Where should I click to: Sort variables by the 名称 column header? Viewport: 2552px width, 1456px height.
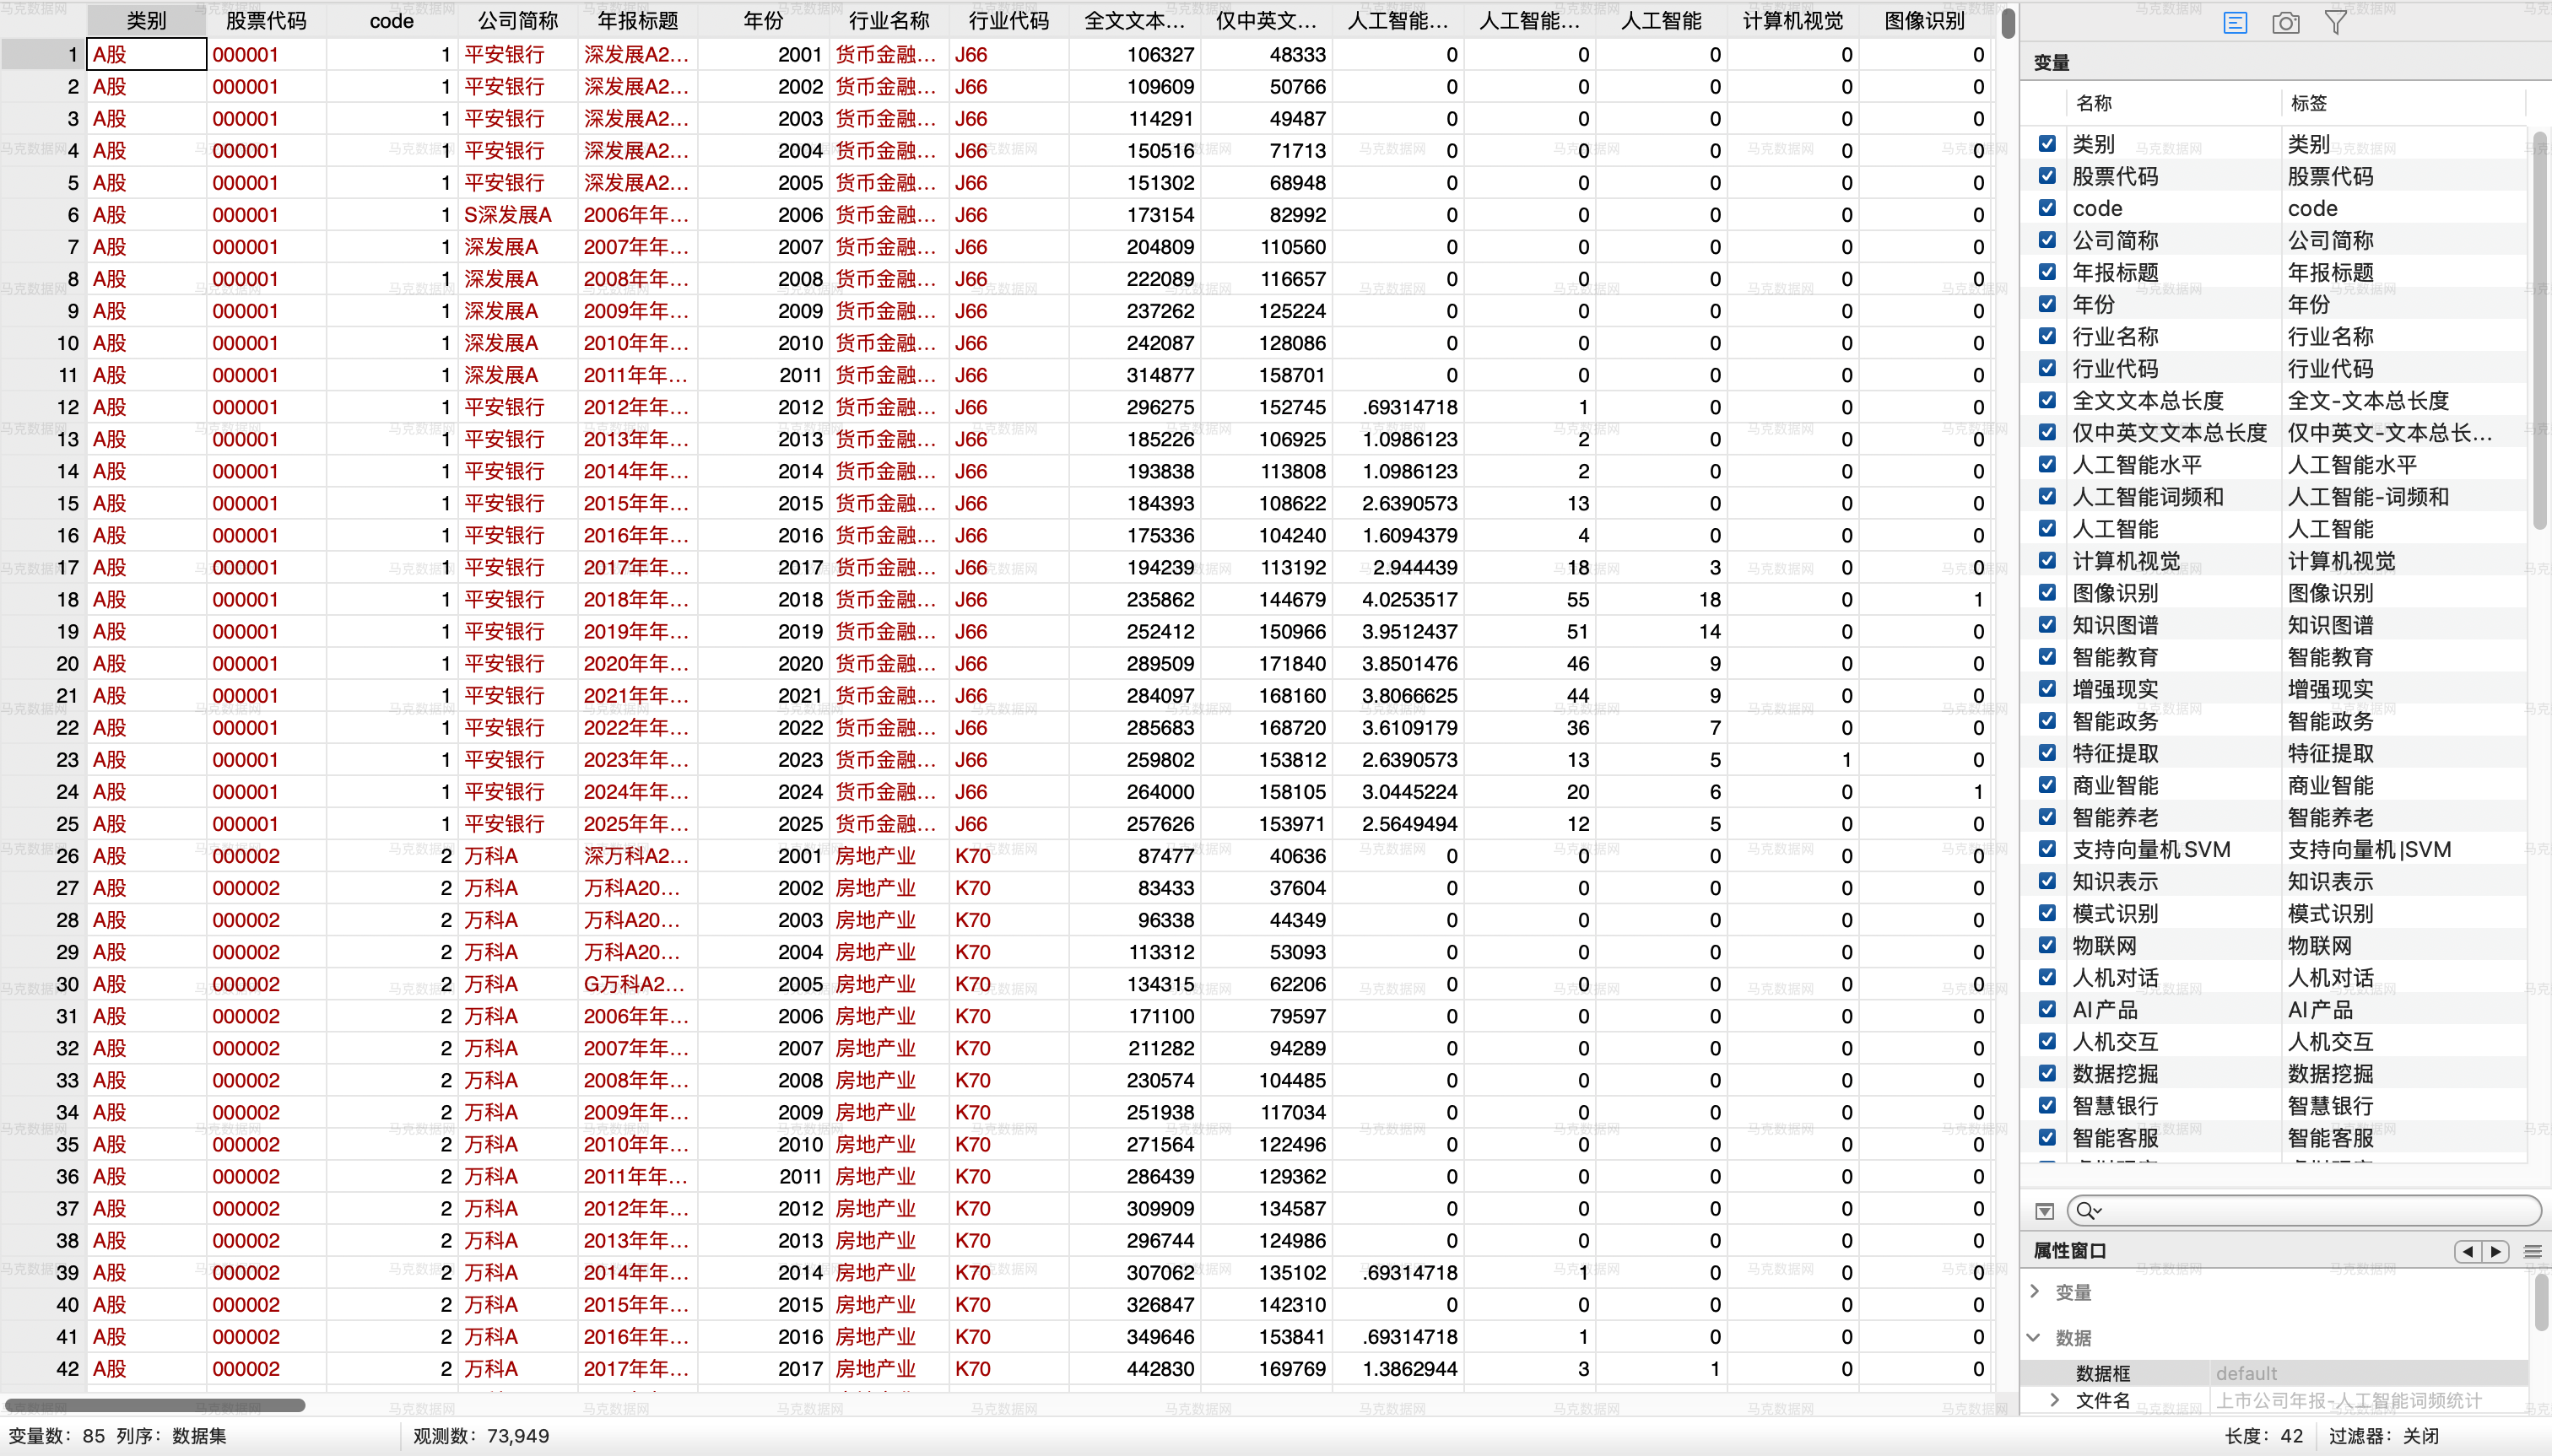[2173, 103]
